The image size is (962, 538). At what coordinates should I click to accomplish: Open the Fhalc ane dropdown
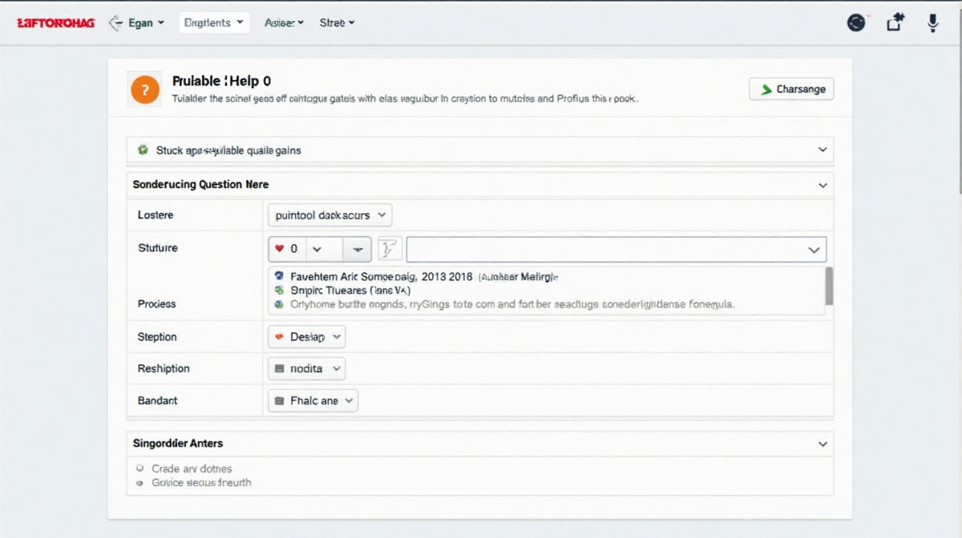[313, 400]
